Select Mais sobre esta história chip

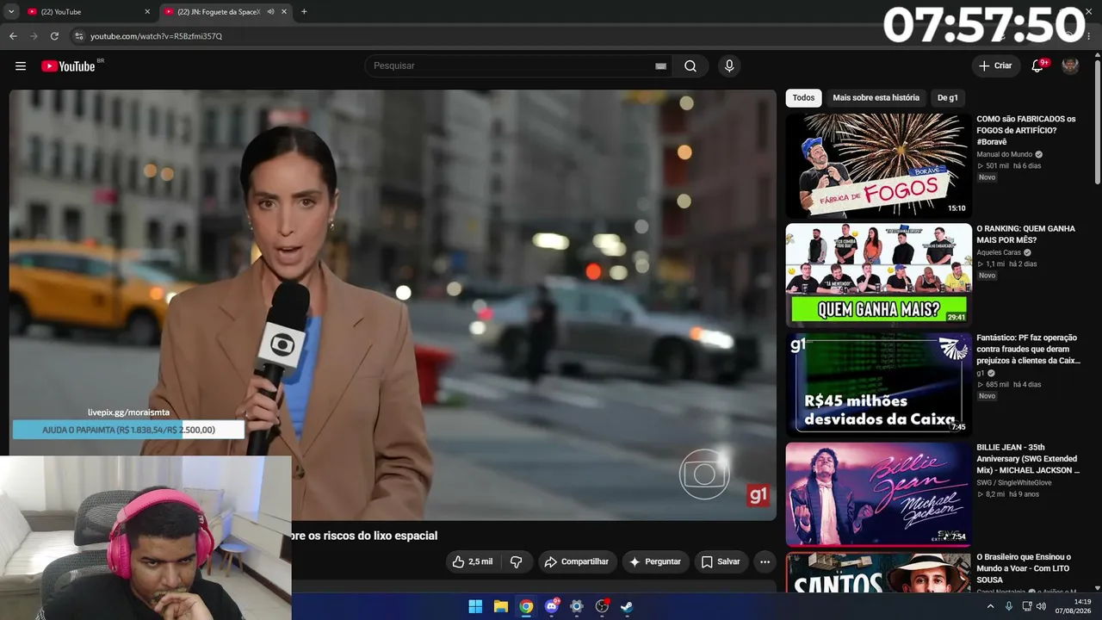point(876,98)
